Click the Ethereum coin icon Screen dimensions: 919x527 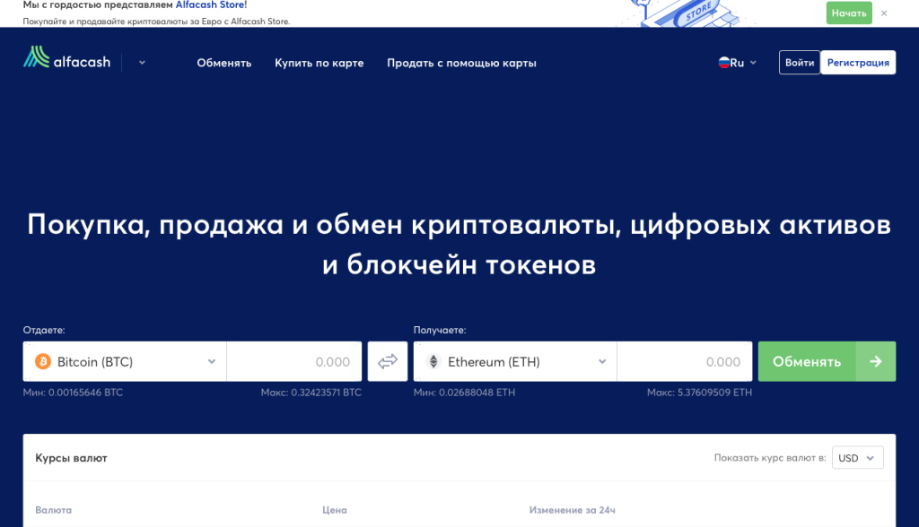coord(433,362)
